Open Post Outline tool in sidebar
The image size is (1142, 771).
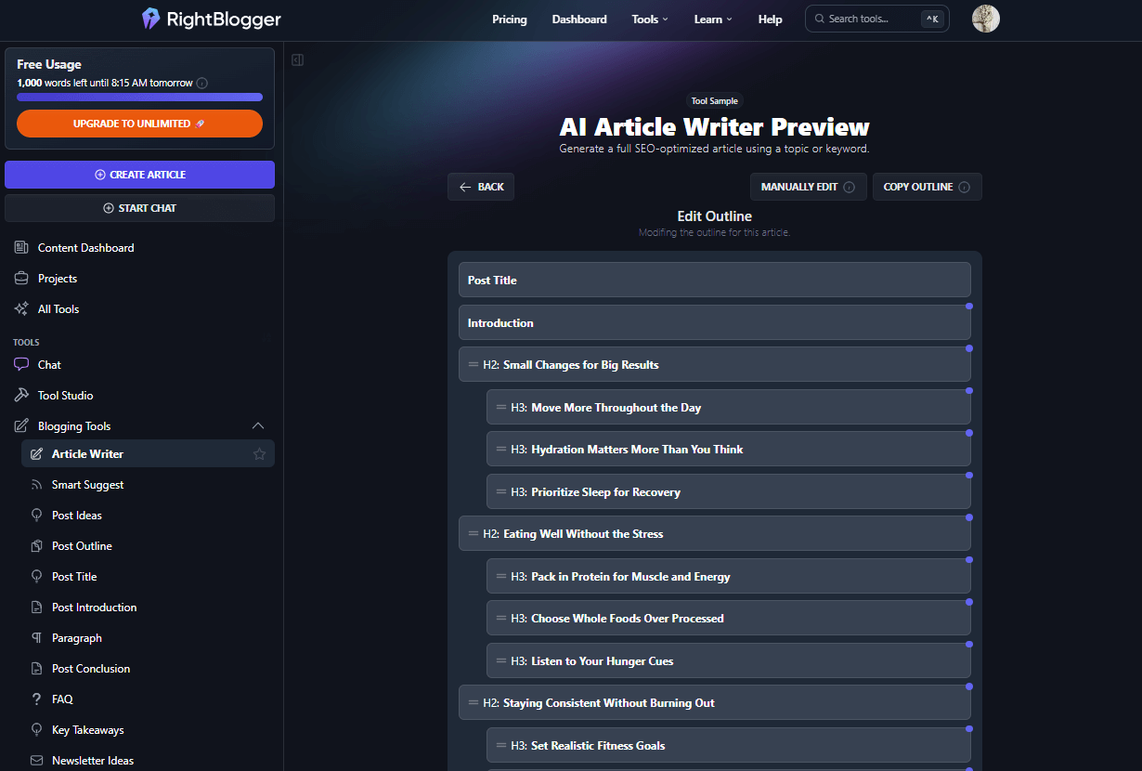[82, 546]
